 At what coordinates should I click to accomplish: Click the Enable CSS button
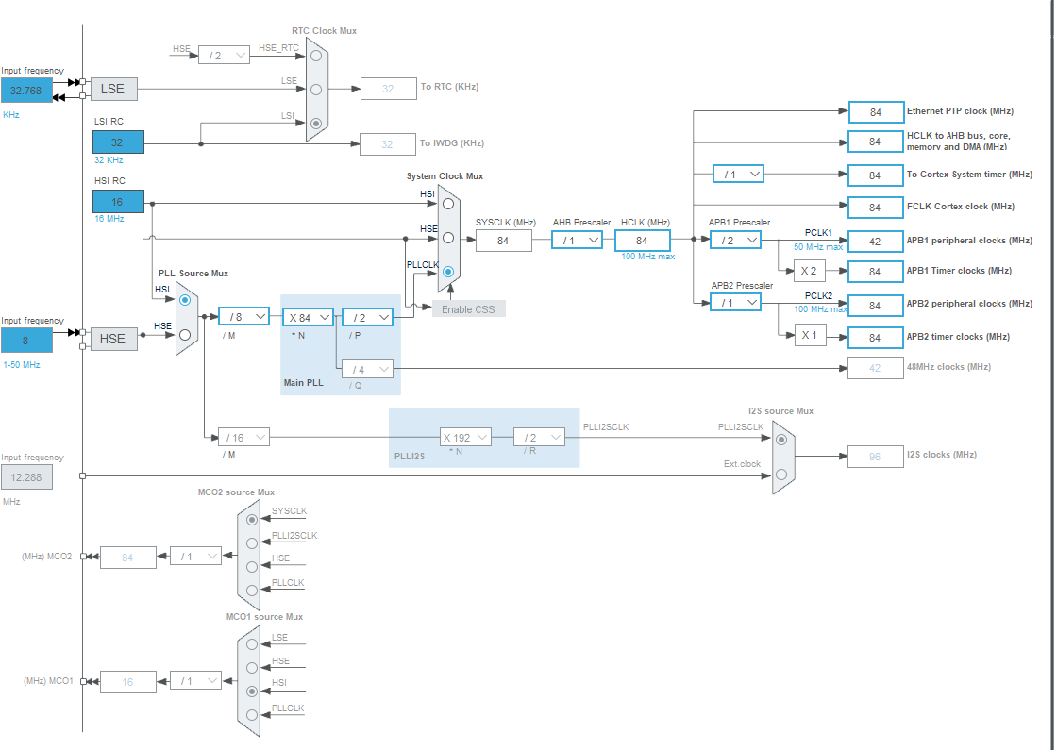point(468,308)
